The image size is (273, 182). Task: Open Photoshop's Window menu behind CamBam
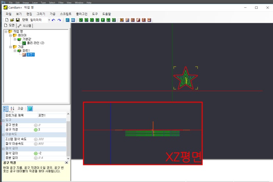[x=79, y=3]
